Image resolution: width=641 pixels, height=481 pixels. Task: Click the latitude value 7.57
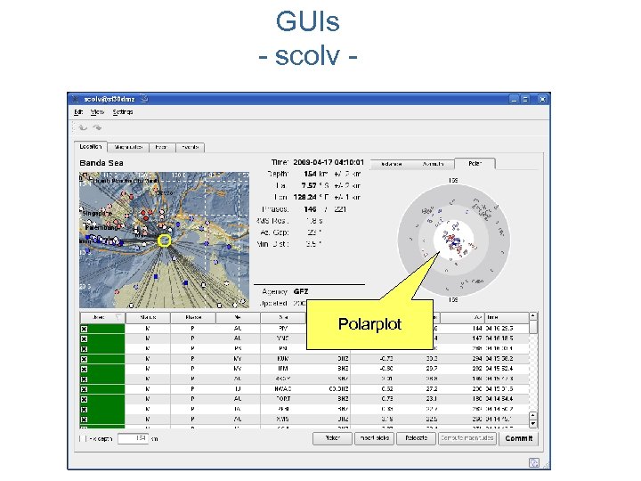[309, 185]
